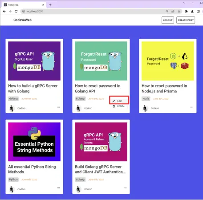203x200 pixels.
Task: Click the LOGOUT button
Action: tap(168, 20)
